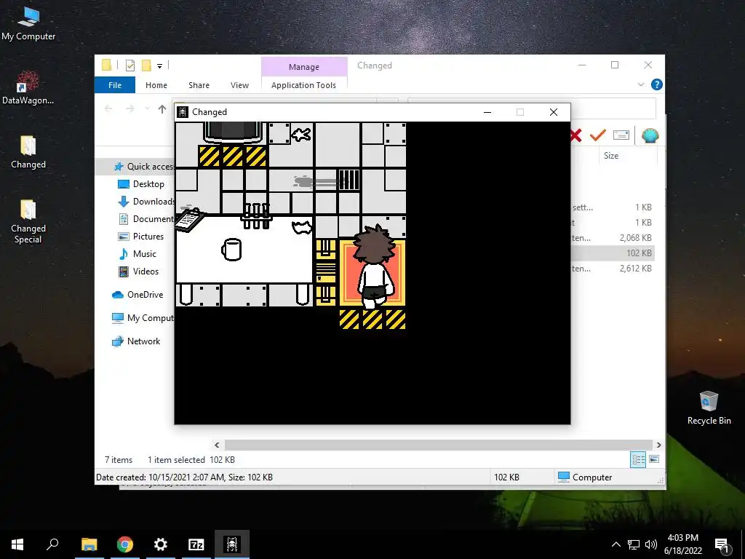
Task: Open Videos in the navigation pane
Action: click(138, 271)
